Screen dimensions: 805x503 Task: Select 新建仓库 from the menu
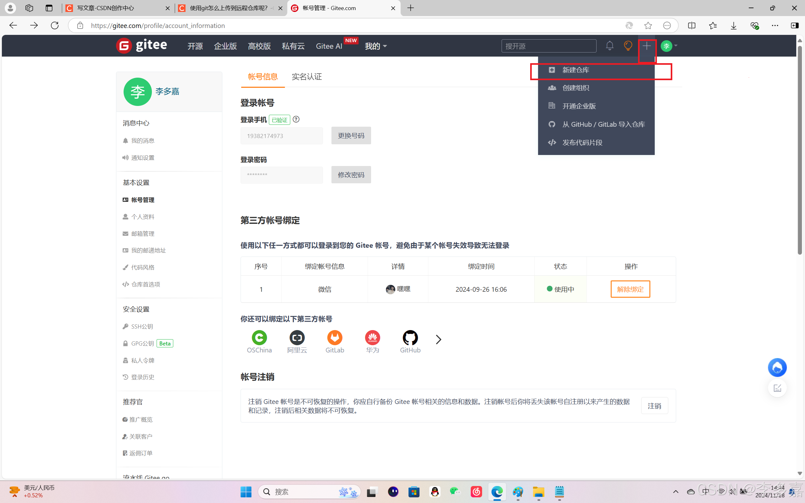coord(575,70)
